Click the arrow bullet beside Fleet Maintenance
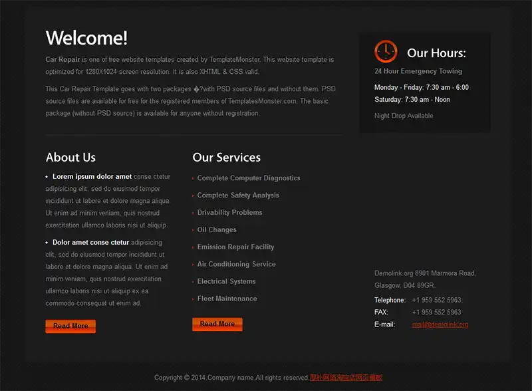532x391 pixels. tap(194, 299)
